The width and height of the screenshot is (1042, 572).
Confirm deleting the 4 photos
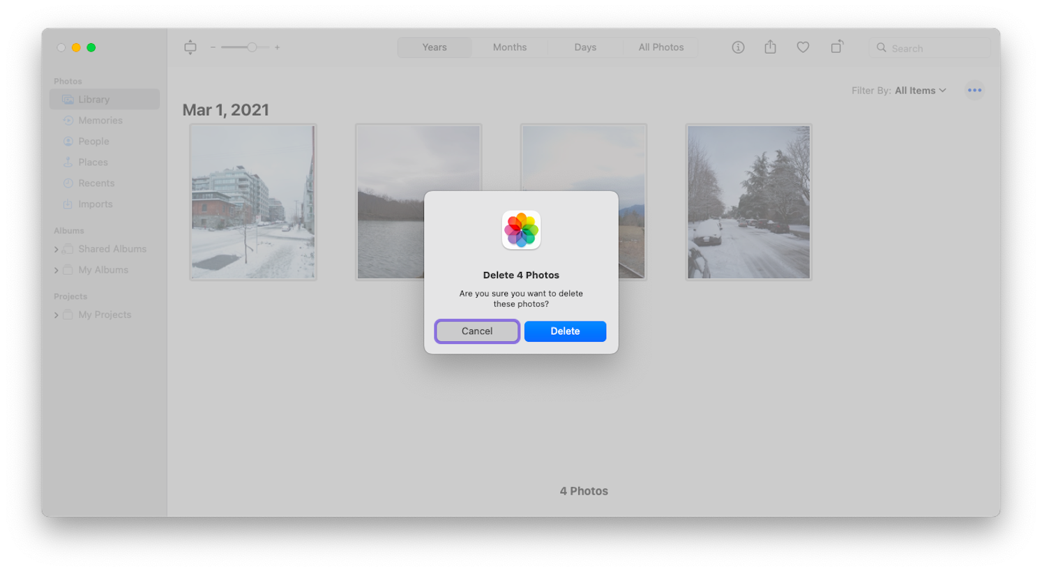click(x=565, y=331)
